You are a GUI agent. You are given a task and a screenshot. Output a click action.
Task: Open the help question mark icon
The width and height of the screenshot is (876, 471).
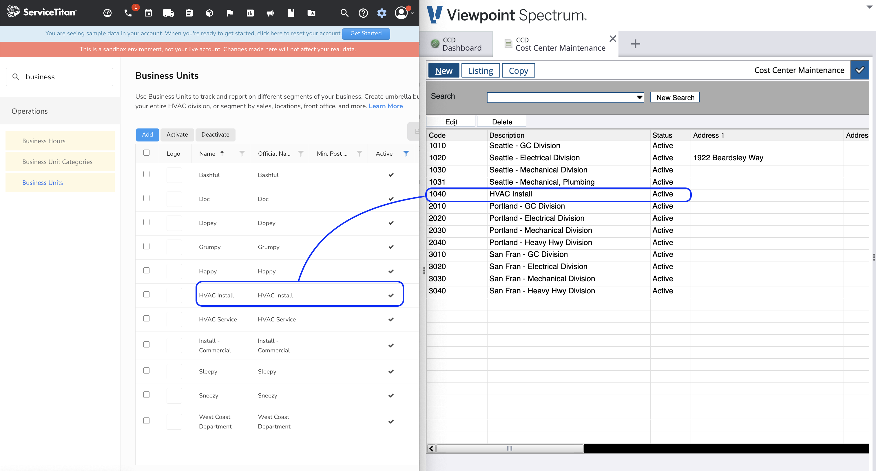(x=363, y=13)
